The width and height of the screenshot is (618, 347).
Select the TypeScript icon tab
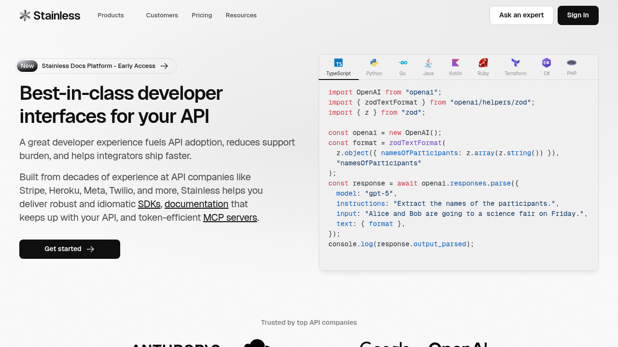pos(338,63)
